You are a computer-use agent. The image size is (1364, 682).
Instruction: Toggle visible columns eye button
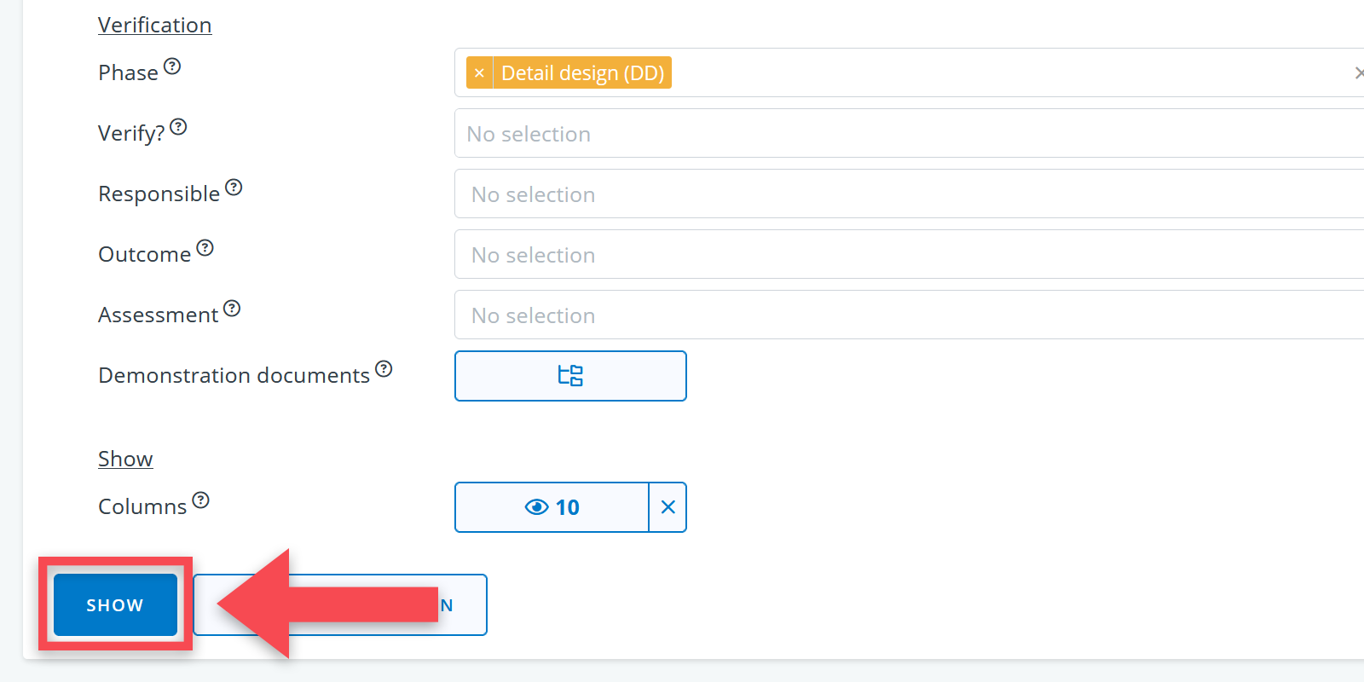click(x=552, y=507)
